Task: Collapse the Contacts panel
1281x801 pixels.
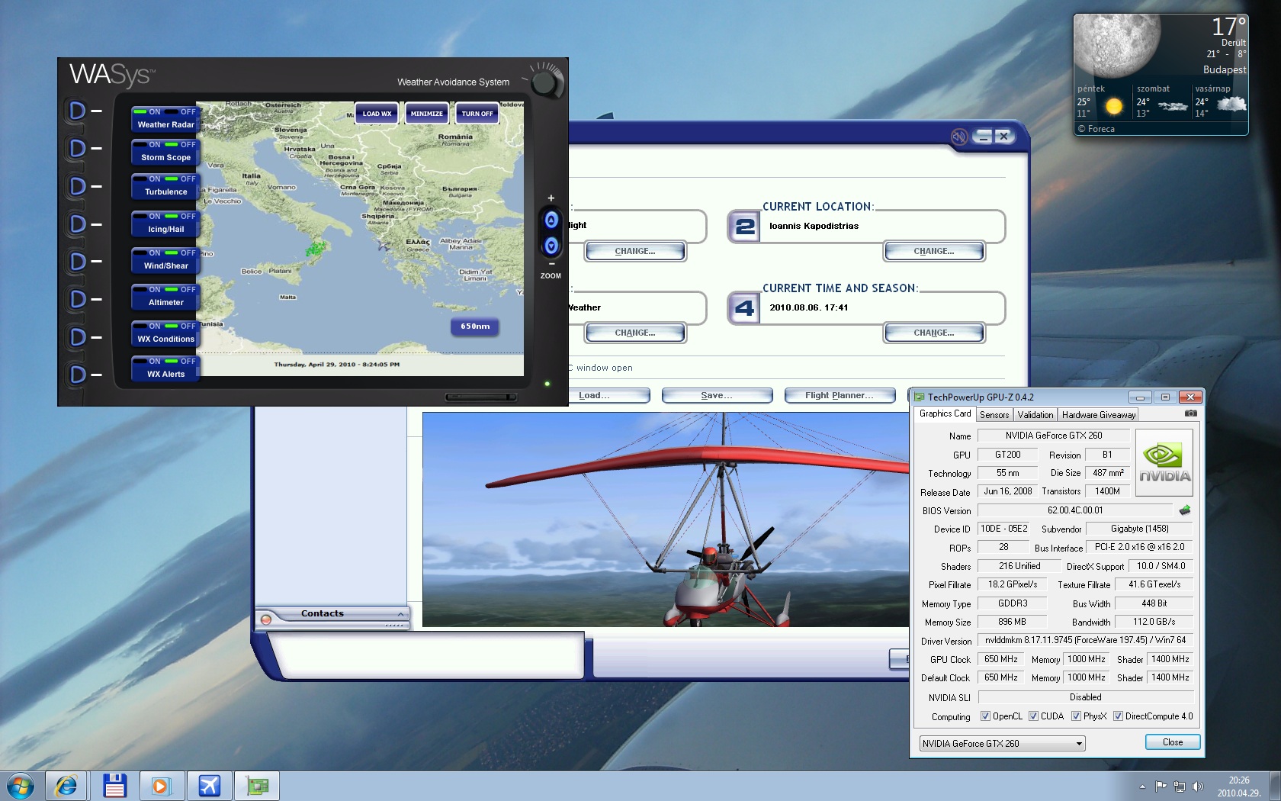Action: coord(400,614)
